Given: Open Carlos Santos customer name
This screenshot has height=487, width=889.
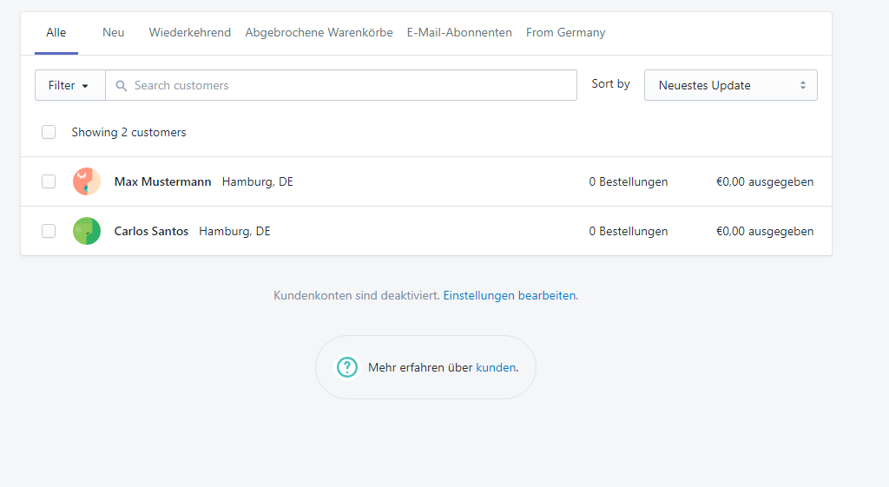Looking at the screenshot, I should (151, 231).
